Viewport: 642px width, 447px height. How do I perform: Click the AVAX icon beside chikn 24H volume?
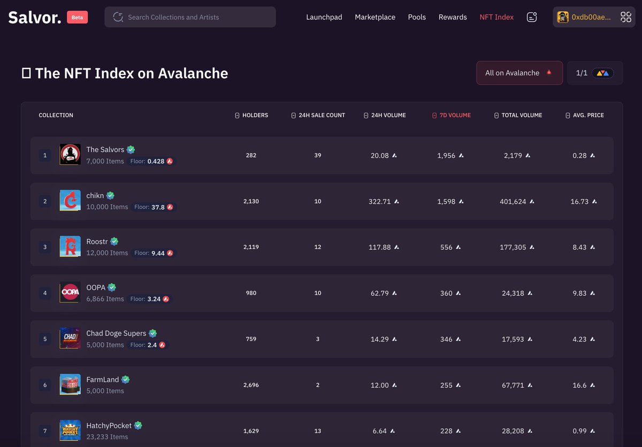point(396,202)
